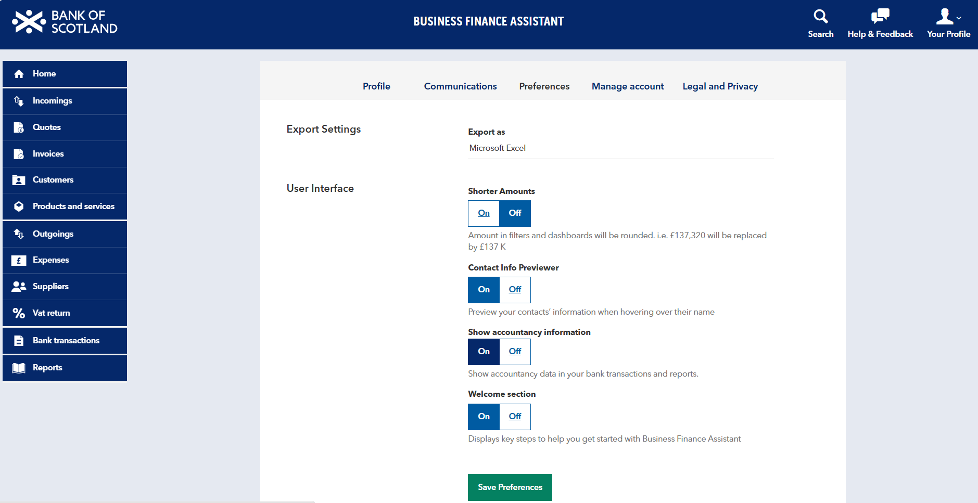Open the Export as Microsoft Excel dropdown
The image size is (978, 503).
(x=621, y=148)
